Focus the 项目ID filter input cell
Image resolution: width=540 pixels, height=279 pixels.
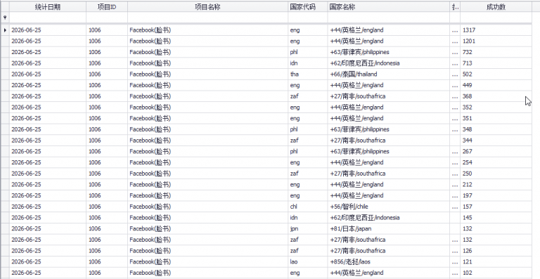click(x=107, y=18)
